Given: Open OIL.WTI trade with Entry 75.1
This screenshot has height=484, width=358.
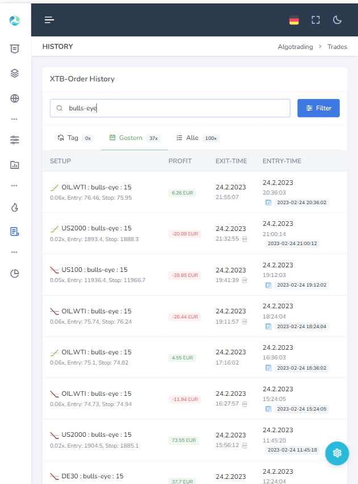Looking at the screenshot, I should coord(96,352).
